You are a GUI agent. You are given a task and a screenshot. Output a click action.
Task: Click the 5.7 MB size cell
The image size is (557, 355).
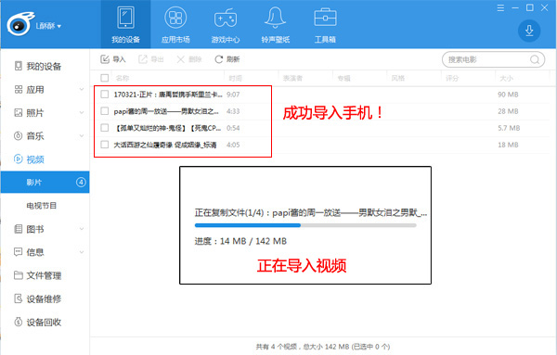(x=509, y=128)
